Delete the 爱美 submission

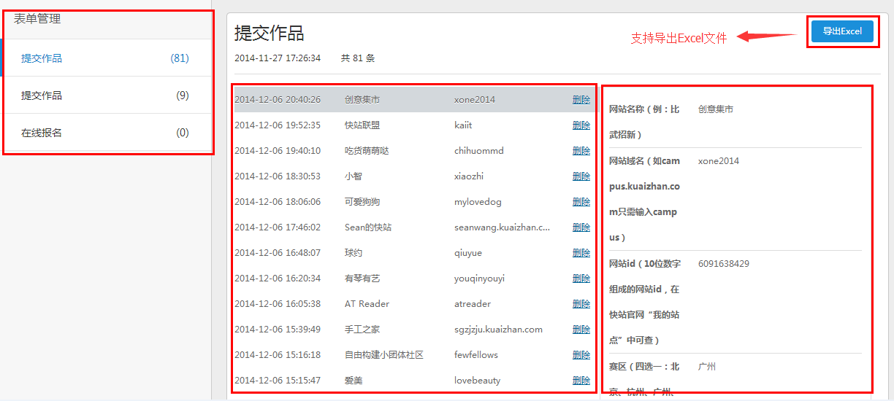pyautogui.click(x=581, y=381)
